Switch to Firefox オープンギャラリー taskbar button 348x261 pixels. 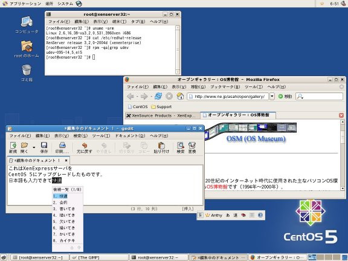coord(278,257)
